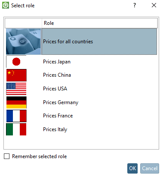Click the Role column header
This screenshot has width=163, height=177.
click(100, 23)
